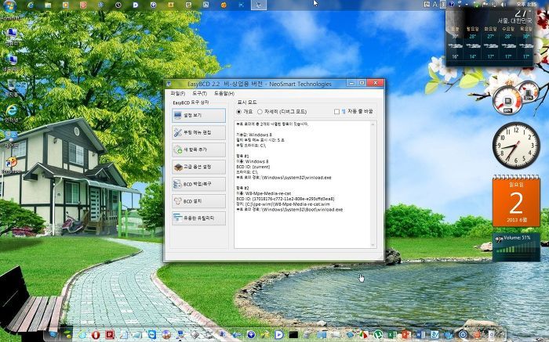This screenshot has width=549, height=342.
Task: Click the scroll-down arrow of the boot info textbox
Action: (373, 245)
